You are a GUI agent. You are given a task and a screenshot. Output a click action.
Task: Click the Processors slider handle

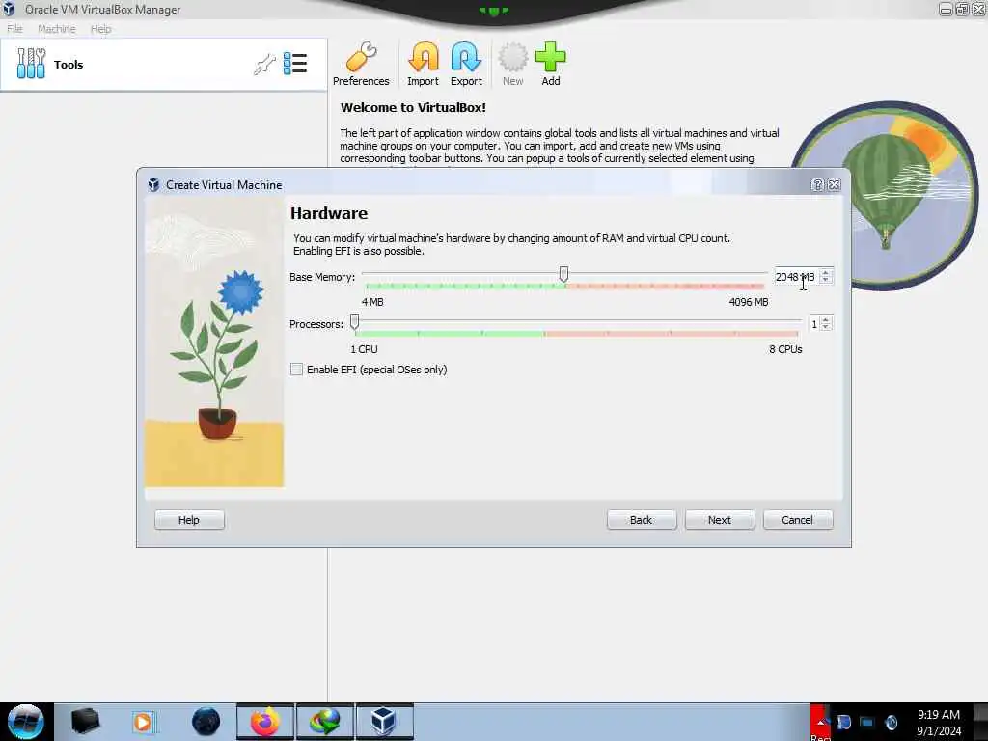point(355,321)
